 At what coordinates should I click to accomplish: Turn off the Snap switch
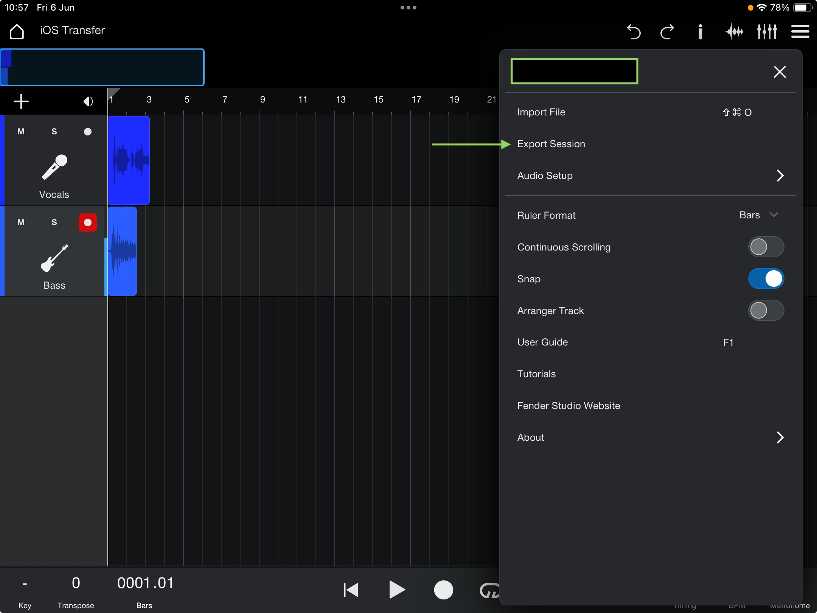tap(766, 279)
